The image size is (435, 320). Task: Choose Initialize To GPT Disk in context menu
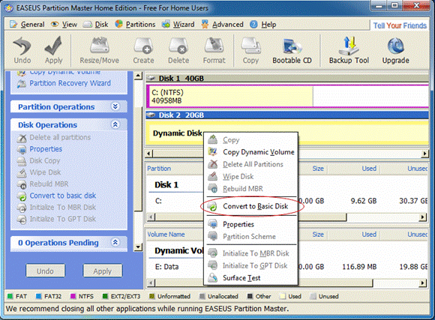(x=251, y=265)
